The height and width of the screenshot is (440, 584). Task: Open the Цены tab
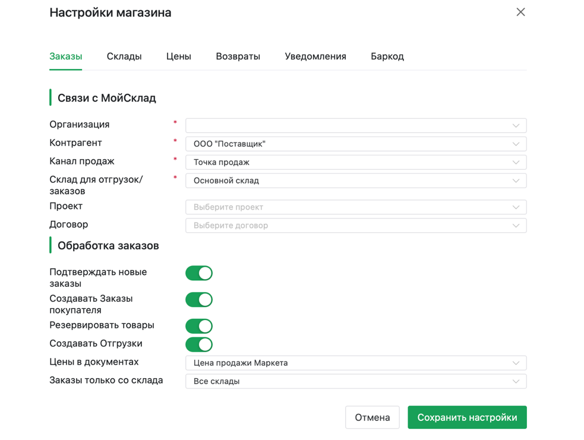pyautogui.click(x=178, y=56)
